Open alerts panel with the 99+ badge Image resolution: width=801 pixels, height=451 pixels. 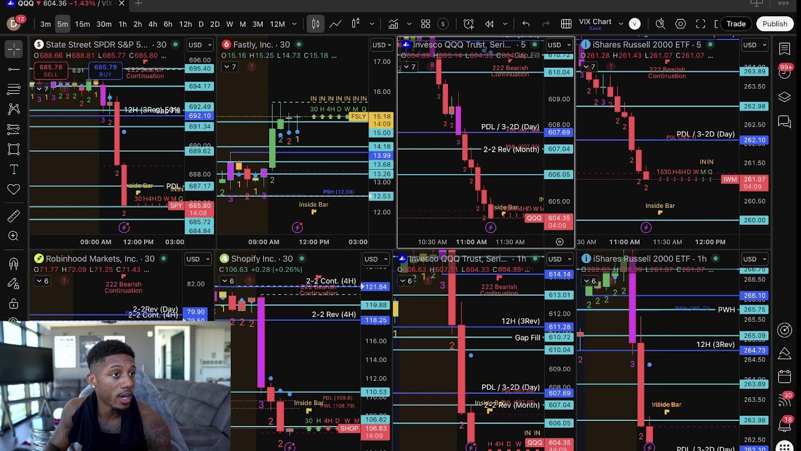pos(785,73)
